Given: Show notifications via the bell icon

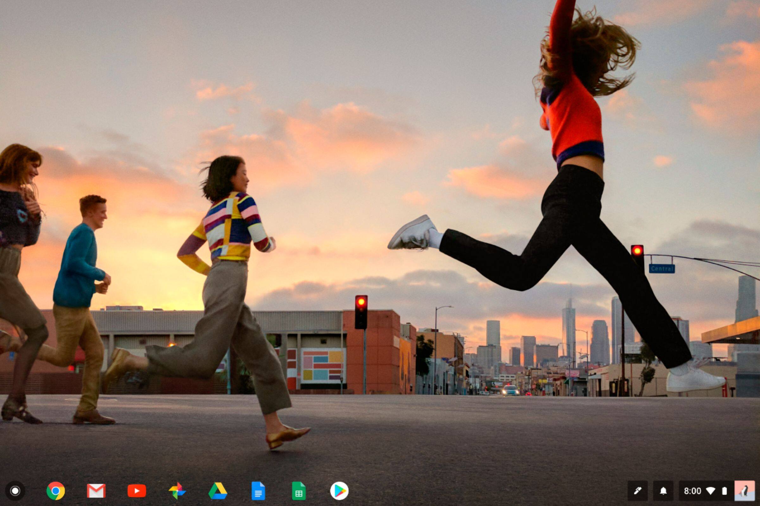Looking at the screenshot, I should (x=663, y=491).
